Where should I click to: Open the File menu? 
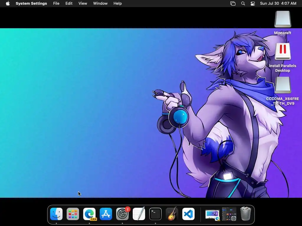click(56, 4)
